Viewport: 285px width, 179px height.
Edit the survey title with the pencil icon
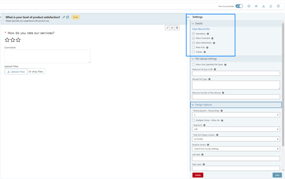coord(64,17)
